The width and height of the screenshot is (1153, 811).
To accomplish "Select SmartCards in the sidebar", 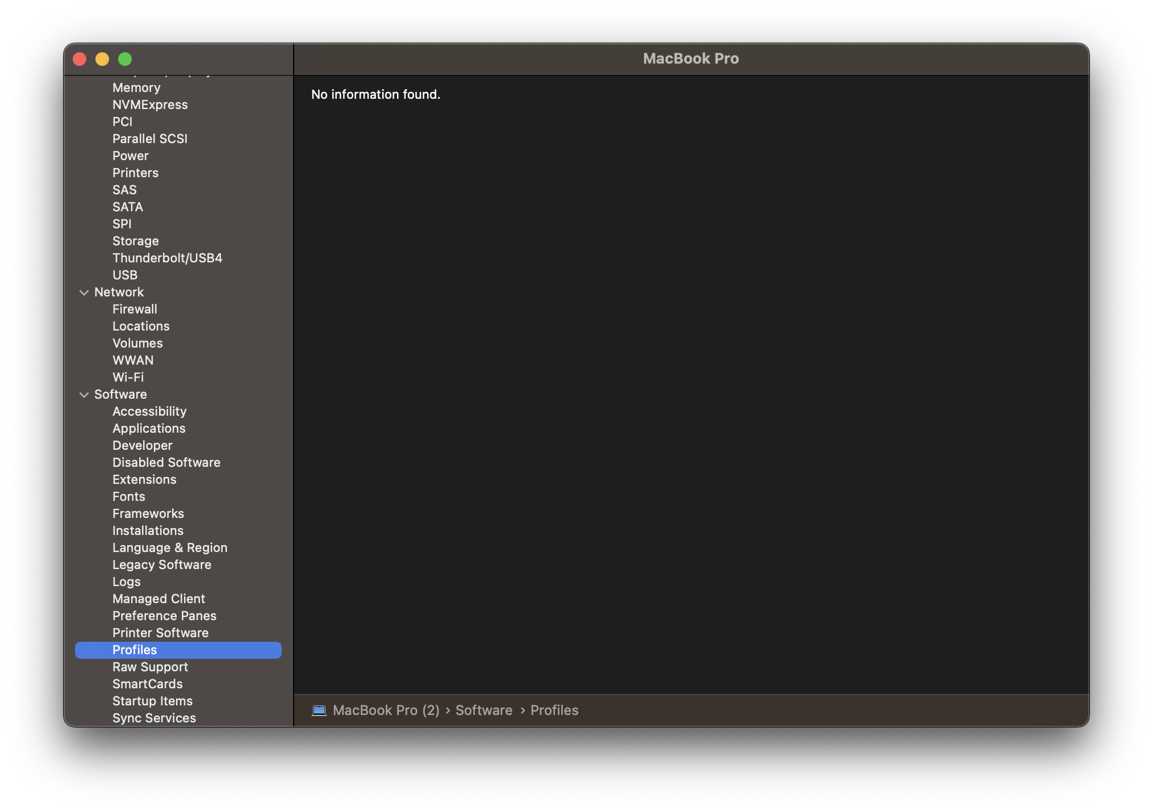I will point(147,684).
